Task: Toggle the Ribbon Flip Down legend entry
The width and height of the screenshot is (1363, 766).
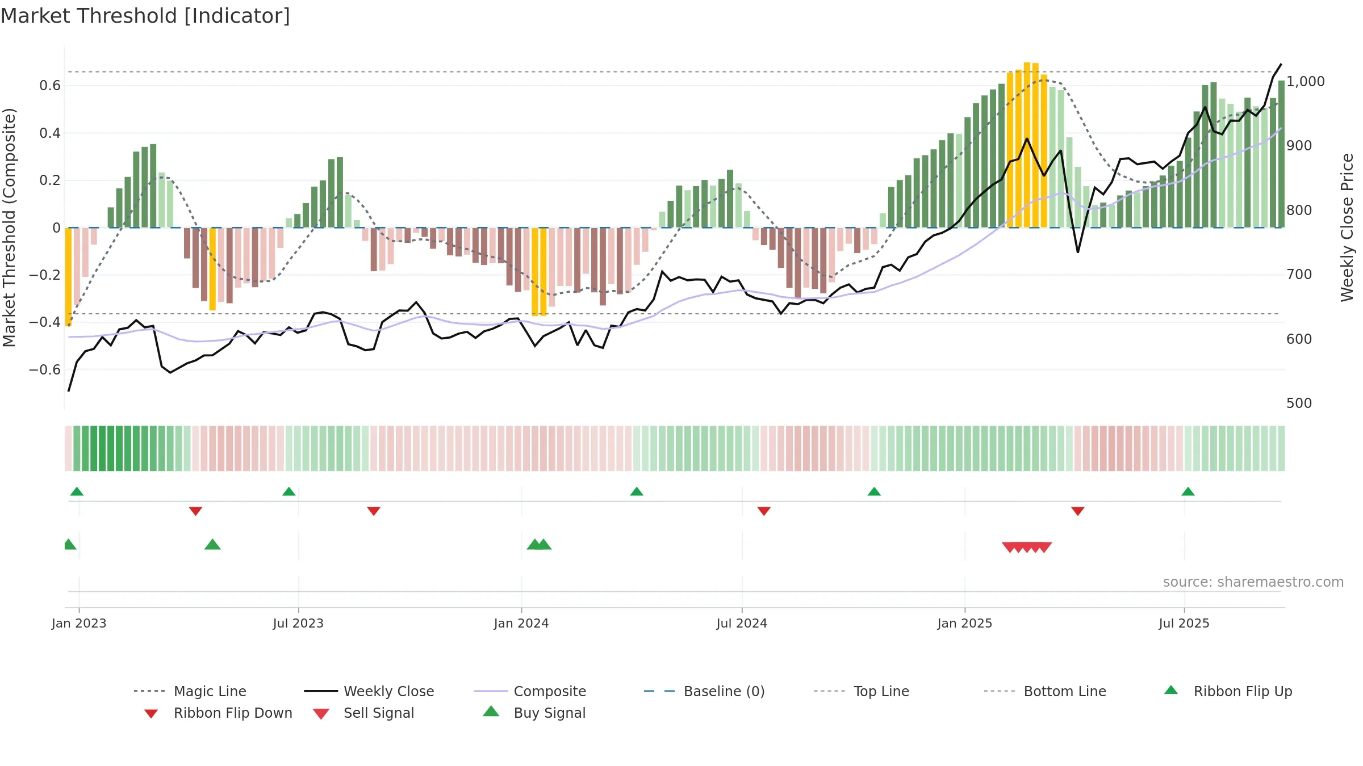Action: (218, 713)
